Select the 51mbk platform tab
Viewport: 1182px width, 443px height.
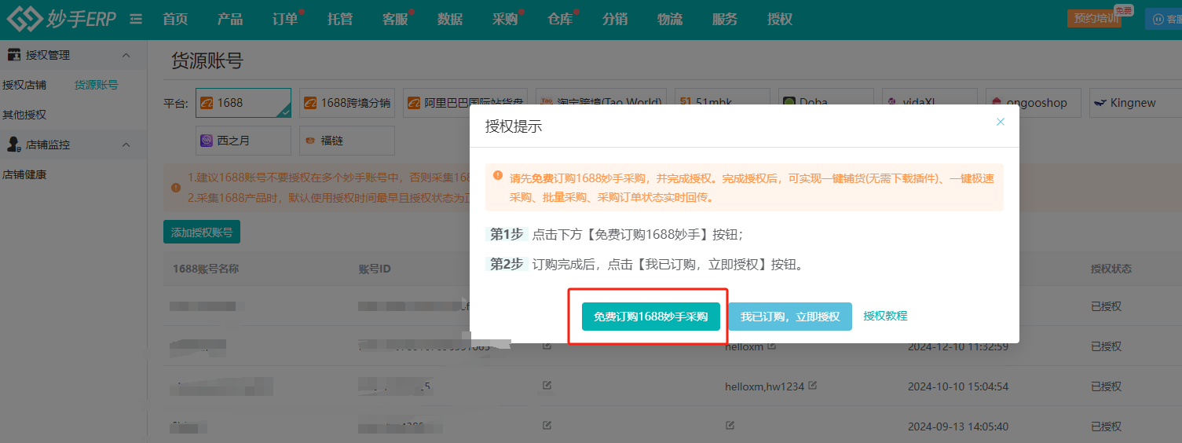(723, 103)
